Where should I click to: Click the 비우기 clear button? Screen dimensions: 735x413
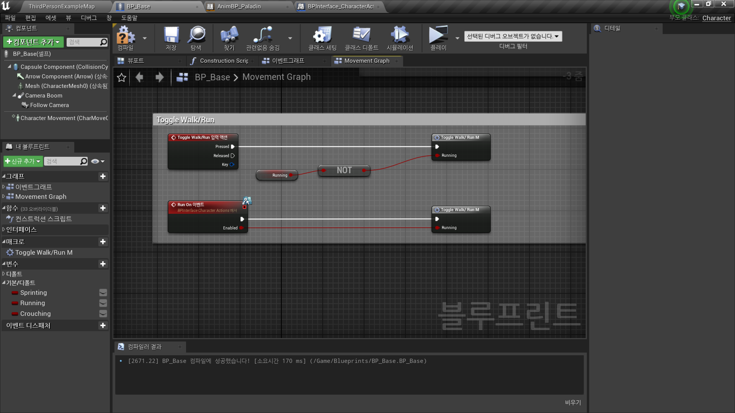573,402
